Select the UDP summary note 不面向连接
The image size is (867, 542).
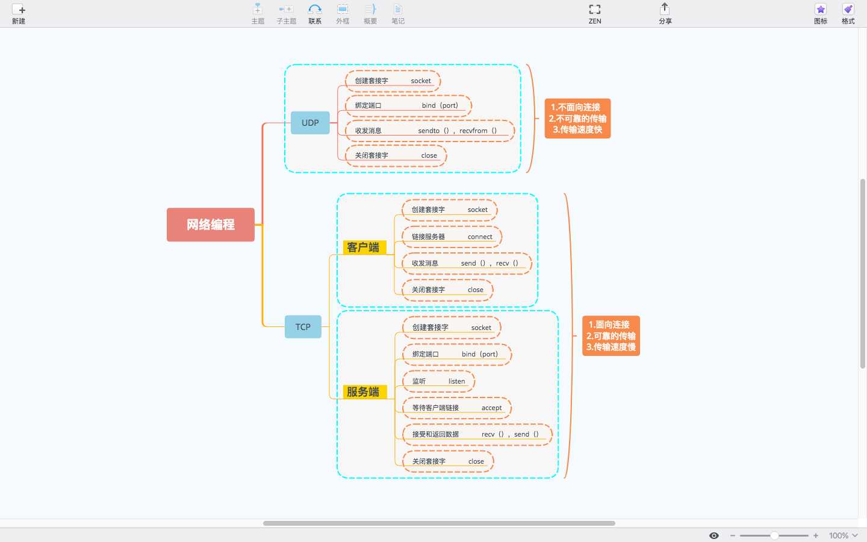577,119
